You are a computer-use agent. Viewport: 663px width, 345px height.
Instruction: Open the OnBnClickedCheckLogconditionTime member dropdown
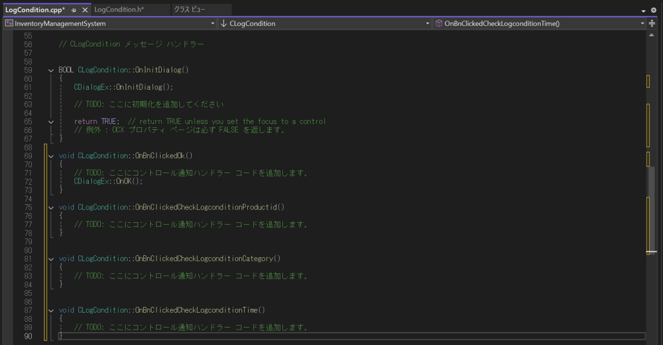pos(642,23)
